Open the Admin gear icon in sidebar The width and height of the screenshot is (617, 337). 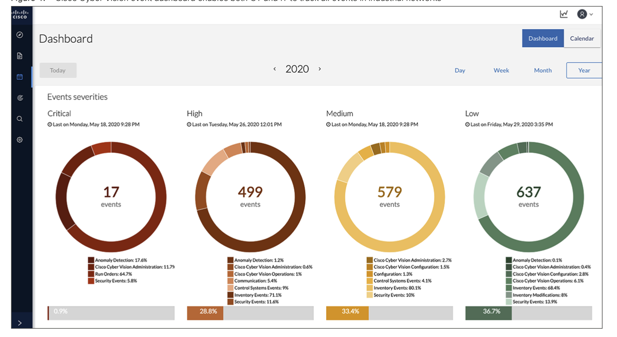[20, 140]
